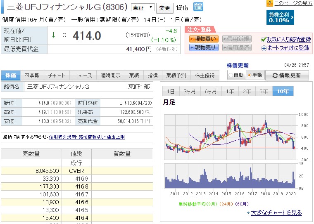
Task: Switch to the チャート tab
Action: click(x=57, y=75)
